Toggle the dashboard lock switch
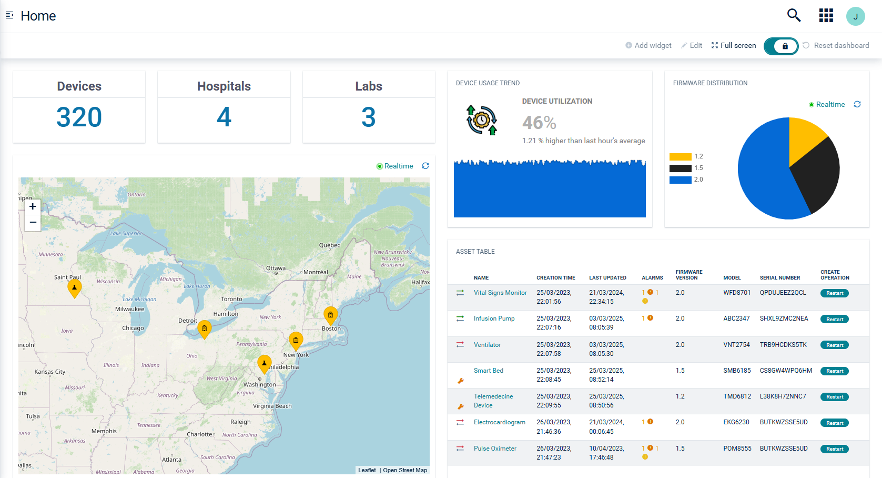The height and width of the screenshot is (478, 882). coord(781,46)
